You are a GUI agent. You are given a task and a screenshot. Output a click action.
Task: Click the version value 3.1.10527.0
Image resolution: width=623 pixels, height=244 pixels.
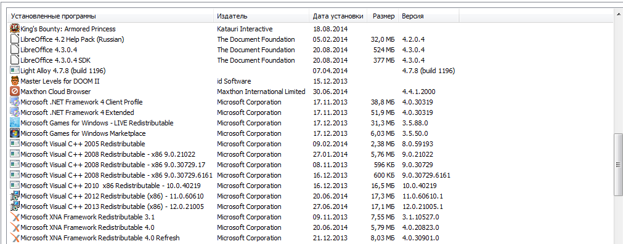[421, 217]
